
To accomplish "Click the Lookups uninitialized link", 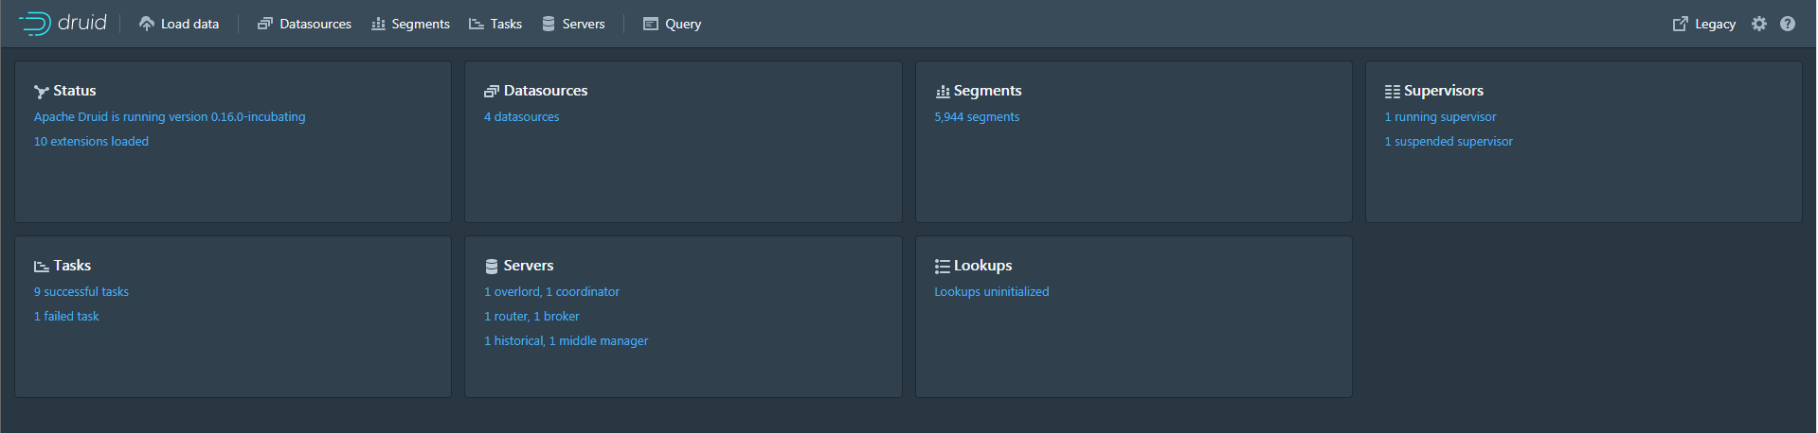I will pos(991,292).
